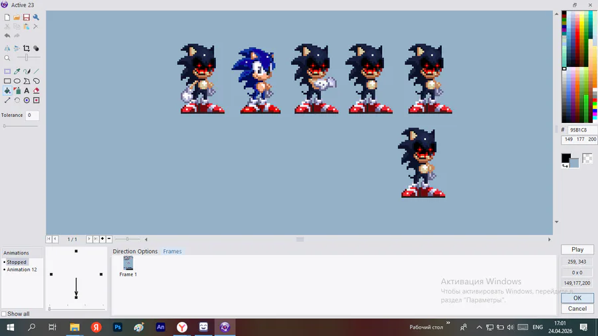Screen dimensions: 598x336
Task: Click the Paste clipboard icon
Action: (x=27, y=27)
